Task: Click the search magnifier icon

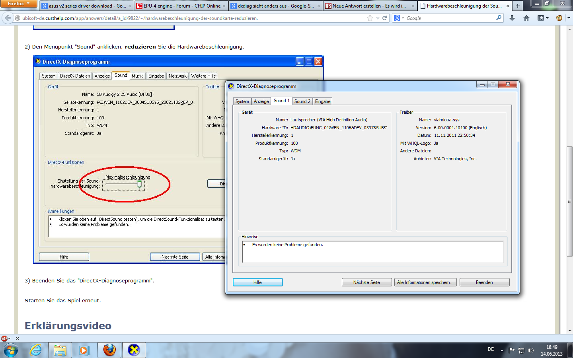Action: 499,18
